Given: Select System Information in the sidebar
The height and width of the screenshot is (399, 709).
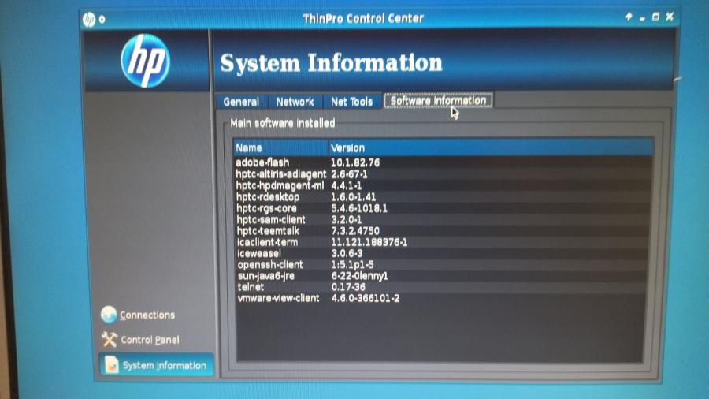Looking at the screenshot, I should tap(156, 364).
